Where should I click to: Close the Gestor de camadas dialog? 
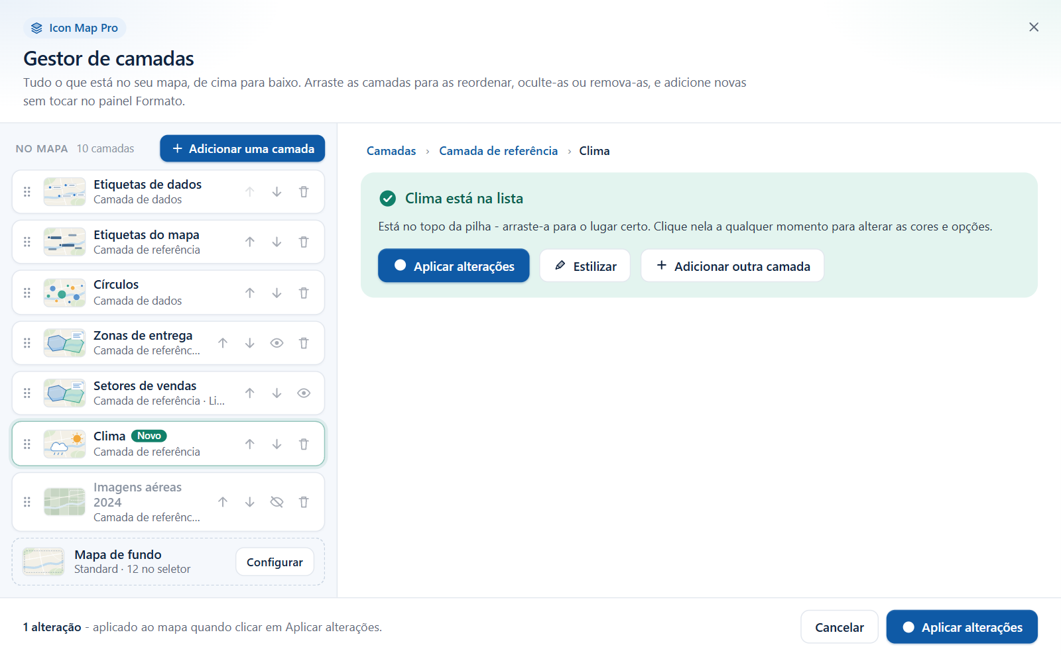pos(1034,27)
